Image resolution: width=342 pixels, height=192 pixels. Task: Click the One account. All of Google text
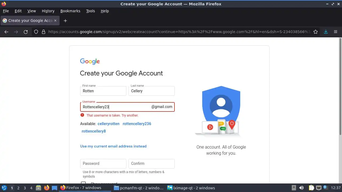click(221, 150)
